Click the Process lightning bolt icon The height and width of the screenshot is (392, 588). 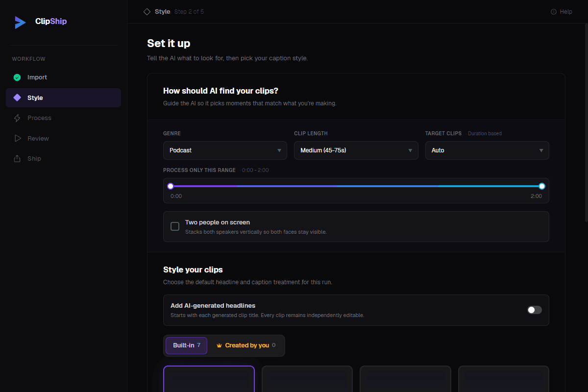(17, 118)
